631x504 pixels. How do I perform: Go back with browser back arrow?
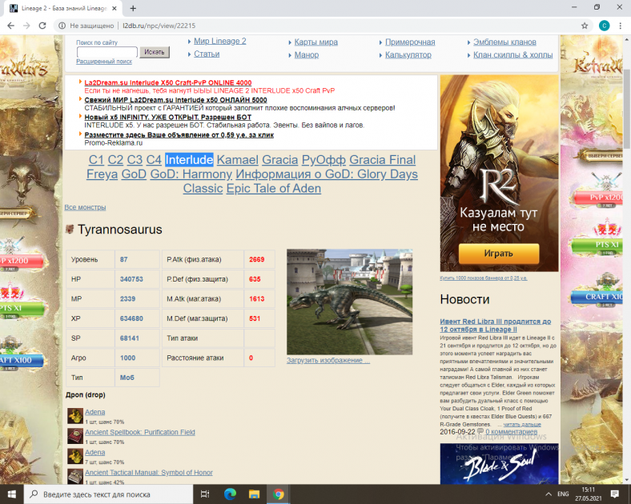11,26
